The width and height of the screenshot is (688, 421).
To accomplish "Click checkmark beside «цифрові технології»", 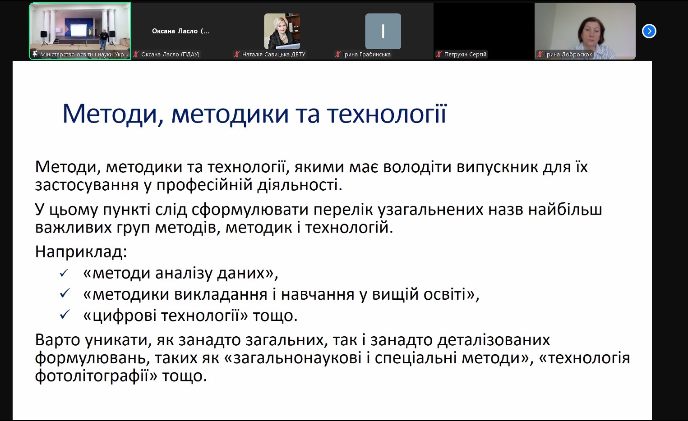I will click(x=64, y=315).
